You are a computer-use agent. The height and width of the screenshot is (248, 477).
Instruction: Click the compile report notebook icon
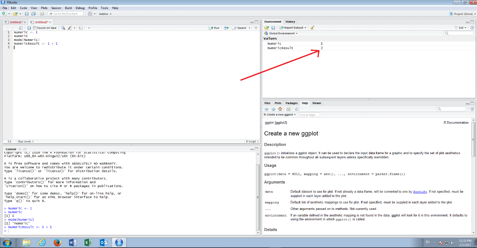point(80,28)
